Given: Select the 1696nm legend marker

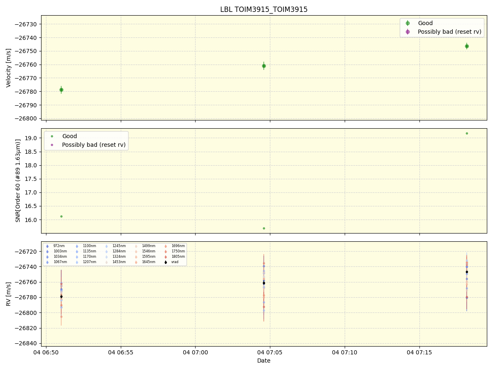Looking at the screenshot, I should click(165, 246).
